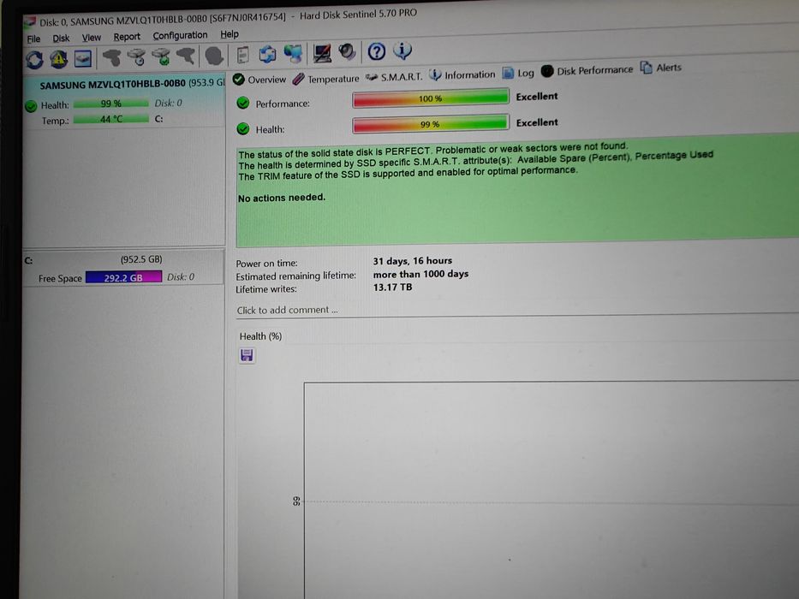This screenshot has height=599, width=799.
Task: Click the Refresh disk status toolbar icon
Action: pyautogui.click(x=34, y=60)
